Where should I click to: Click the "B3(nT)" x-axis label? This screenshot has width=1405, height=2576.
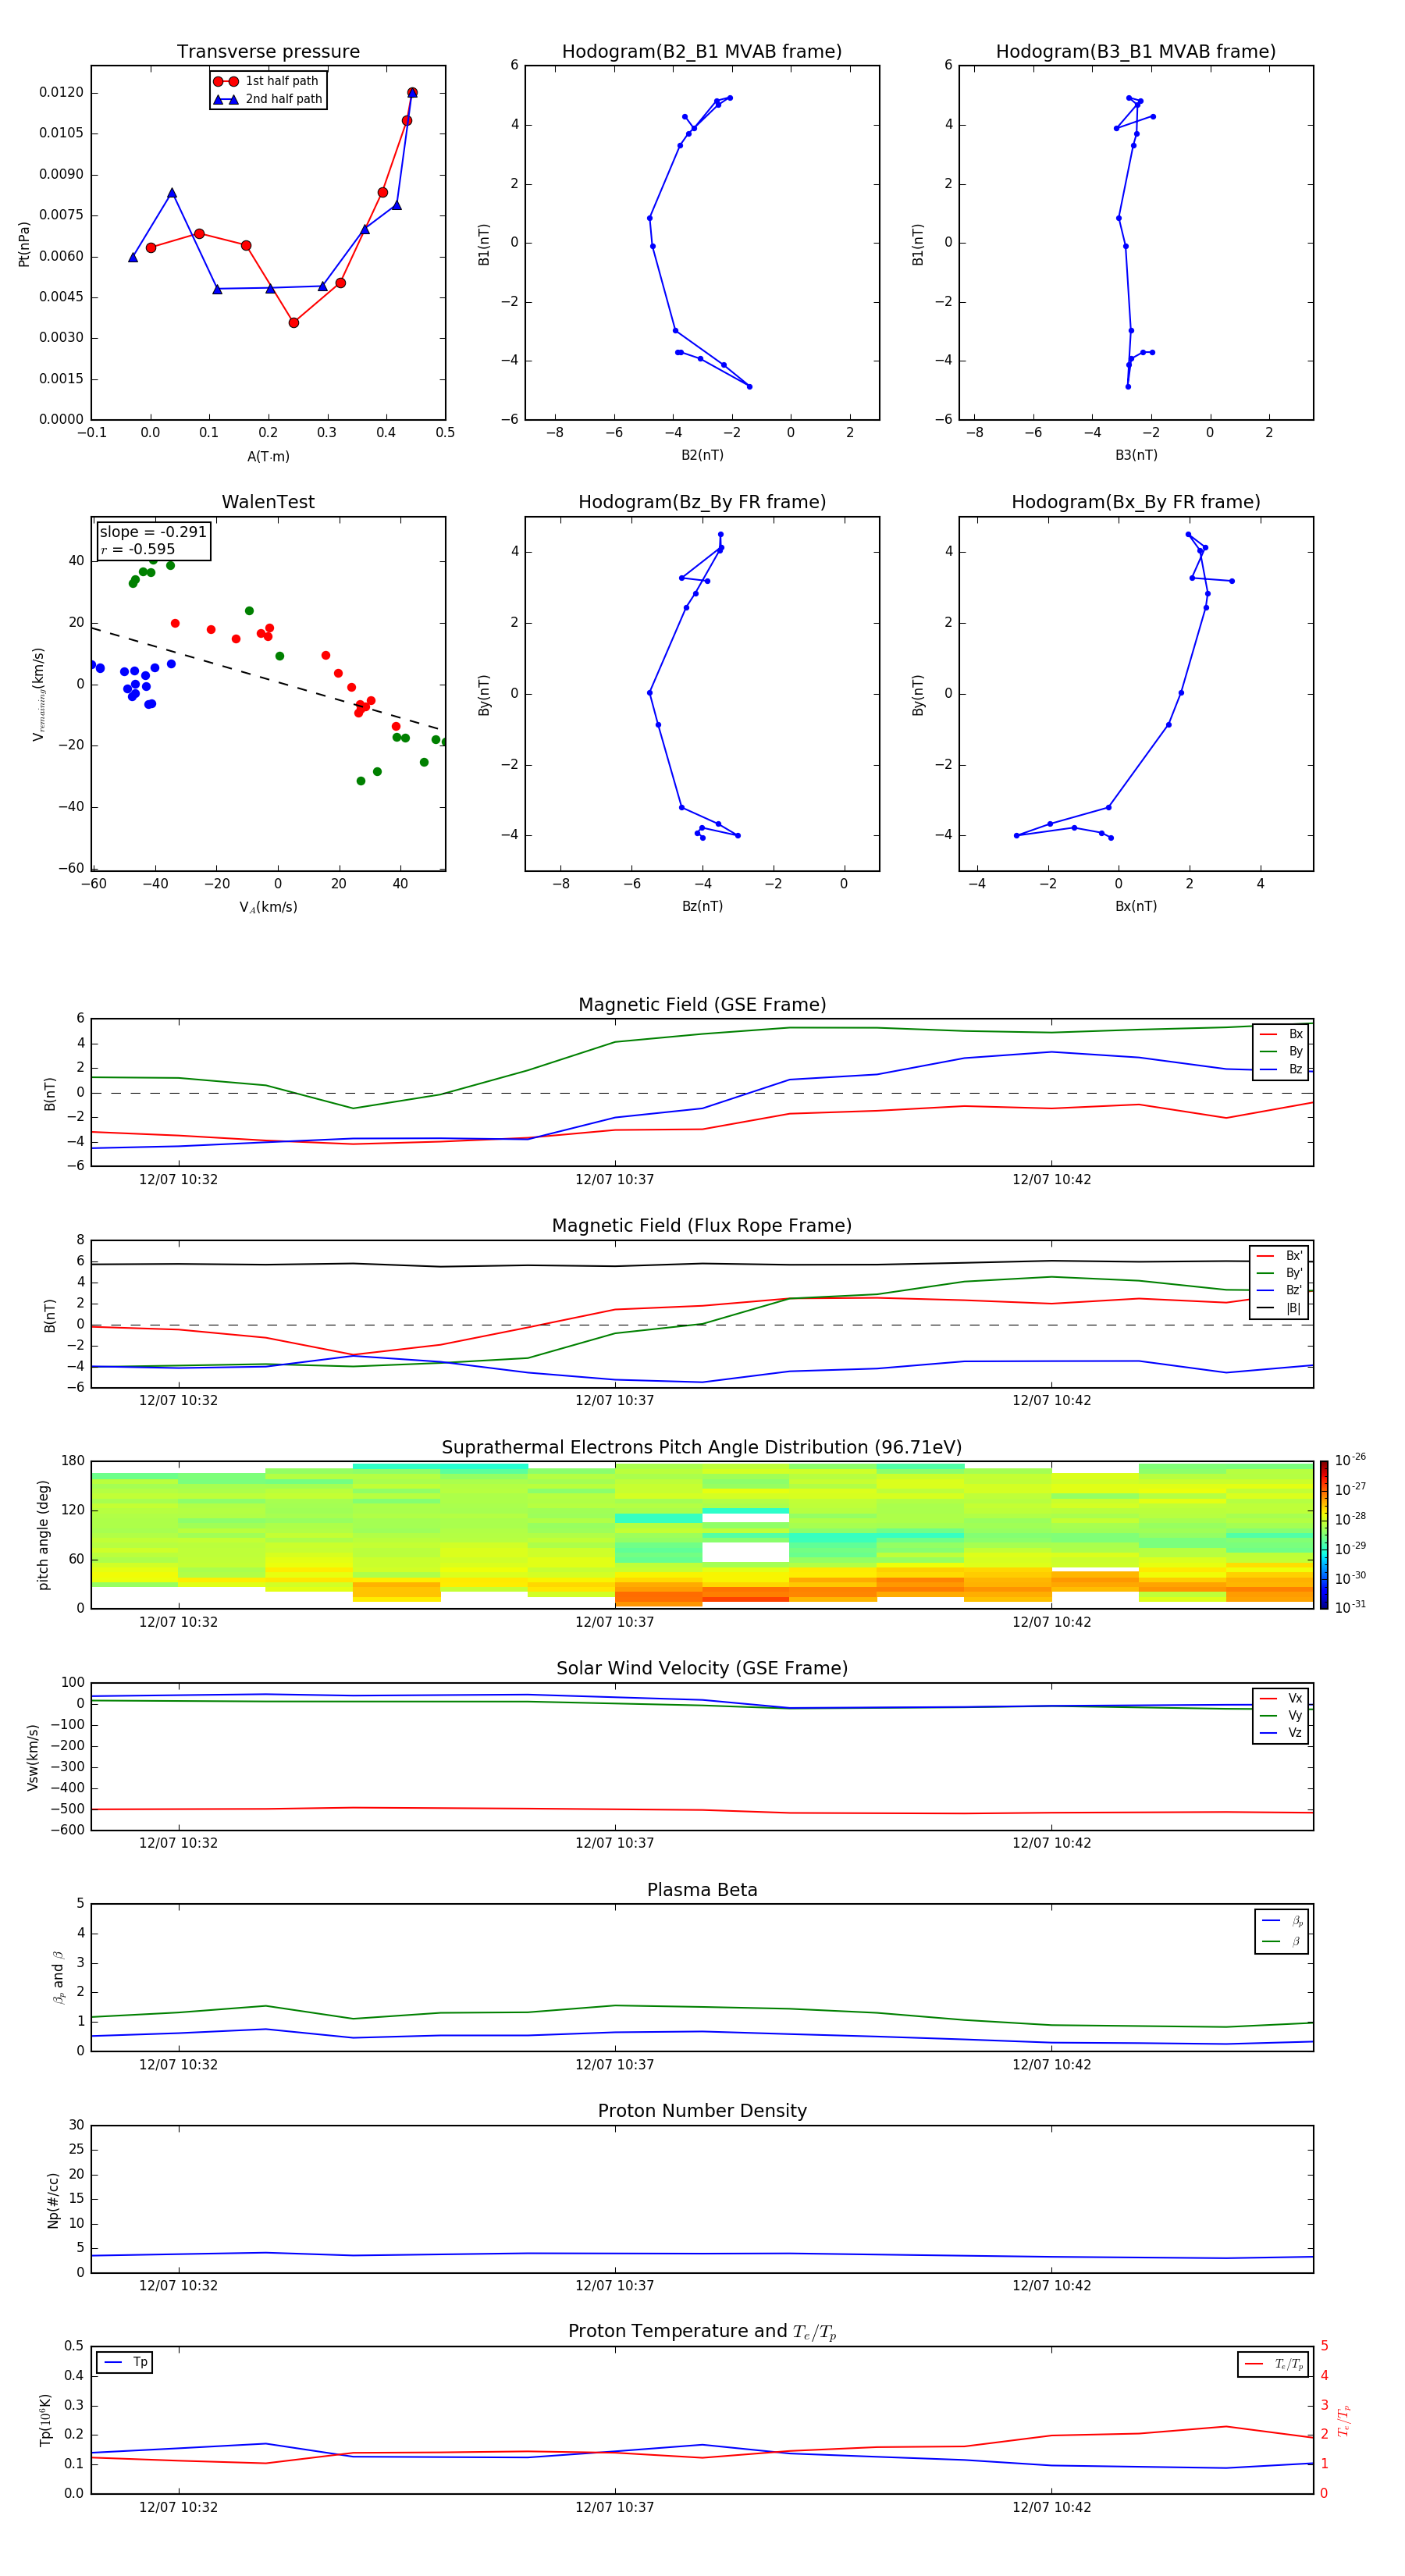point(1136,455)
